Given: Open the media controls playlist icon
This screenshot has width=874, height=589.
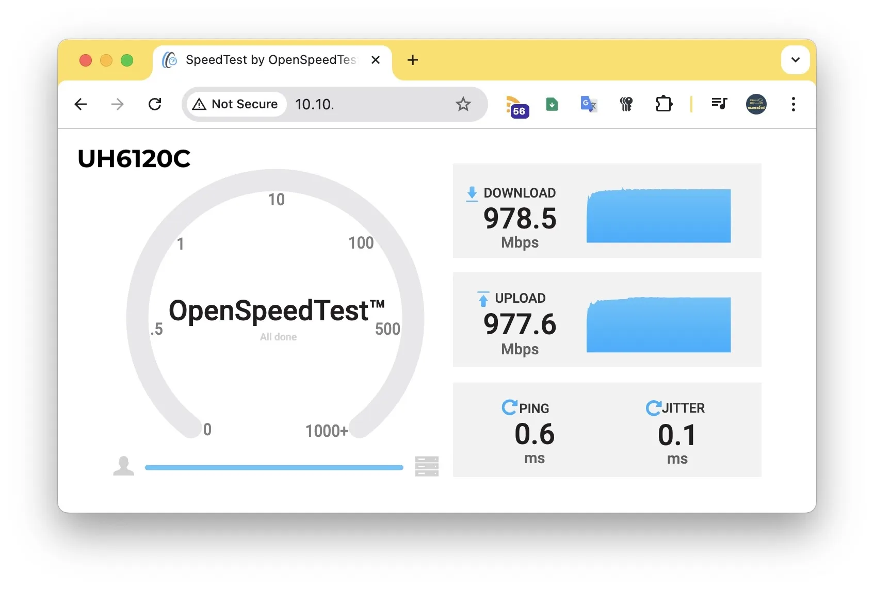Looking at the screenshot, I should point(719,104).
